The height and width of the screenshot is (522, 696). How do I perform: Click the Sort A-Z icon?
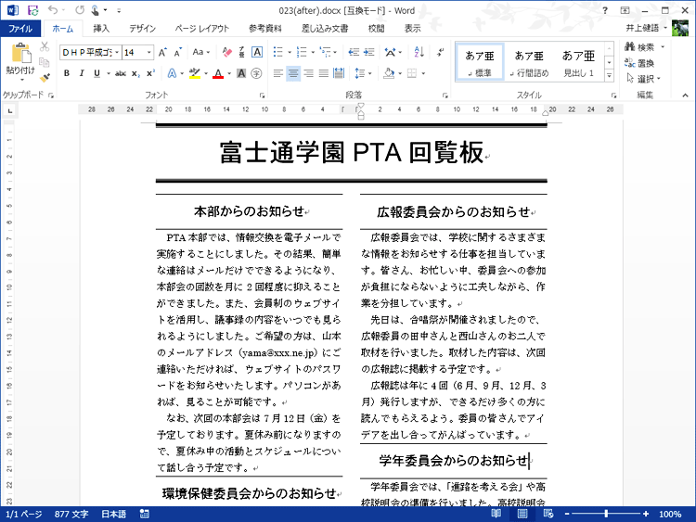pyautogui.click(x=419, y=52)
